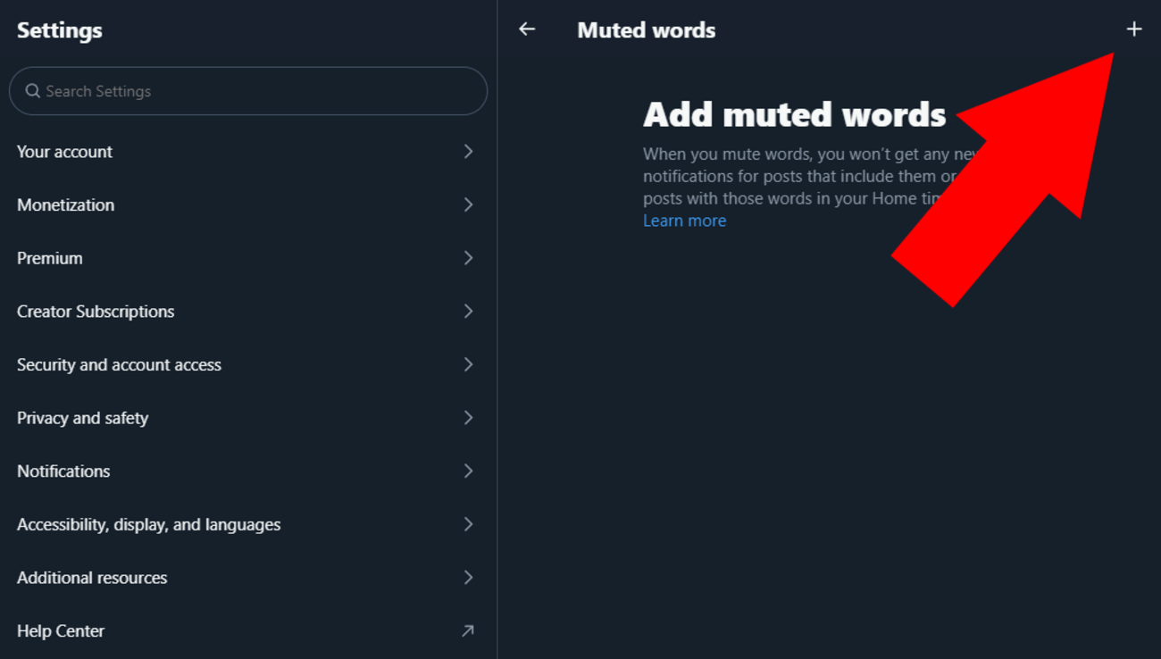The image size is (1161, 659).
Task: Go back using the left arrow icon
Action: pyautogui.click(x=527, y=29)
